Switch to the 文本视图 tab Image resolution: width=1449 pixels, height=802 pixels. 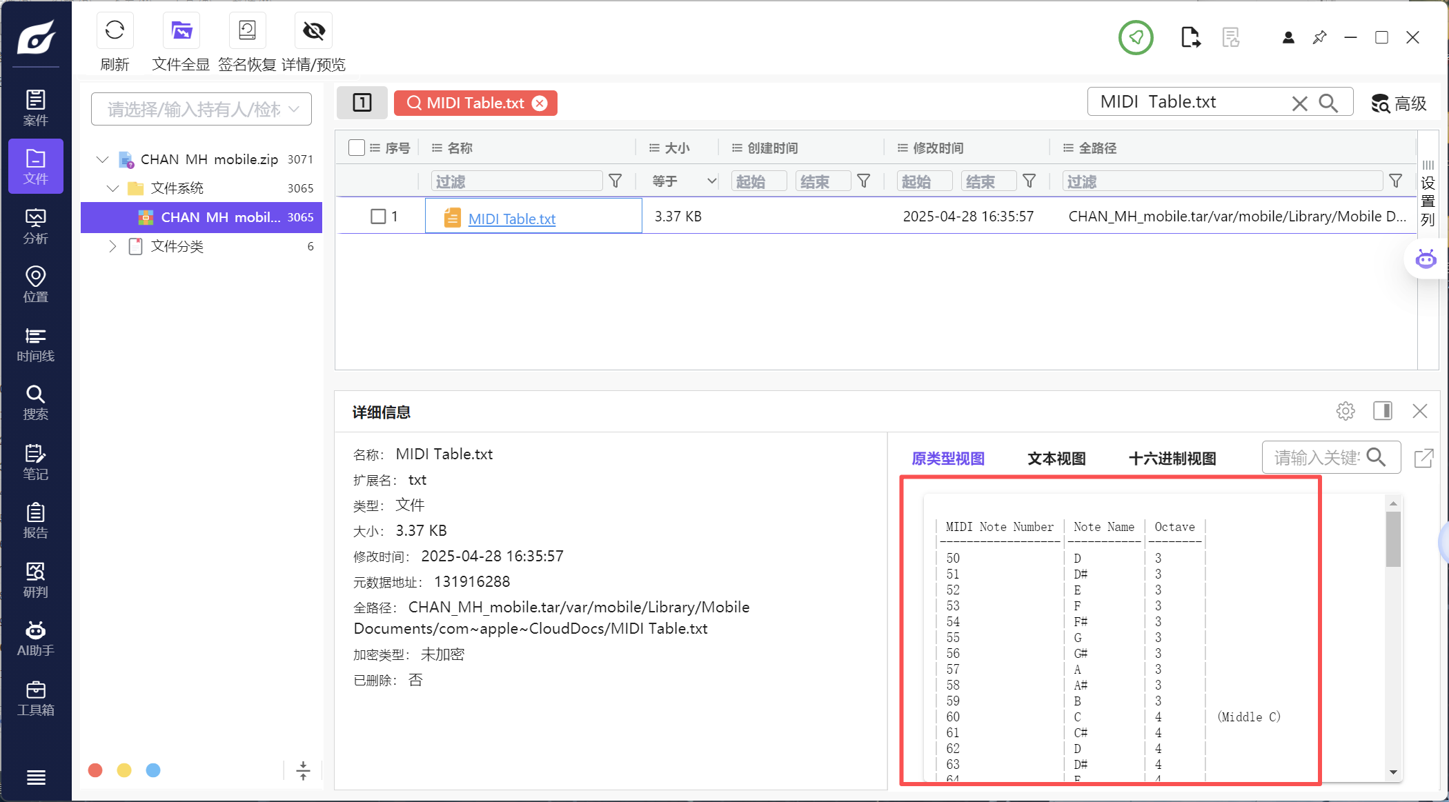point(1056,459)
